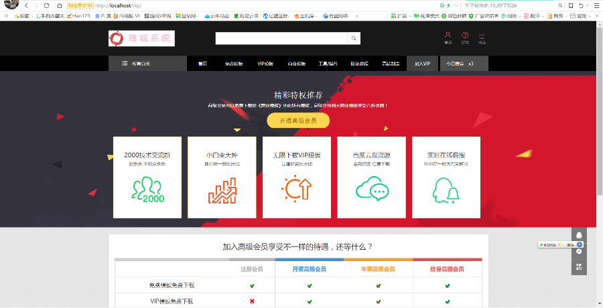Click the 2000技术交流群 group icon
The width and height of the screenshot is (603, 308).
(x=147, y=189)
